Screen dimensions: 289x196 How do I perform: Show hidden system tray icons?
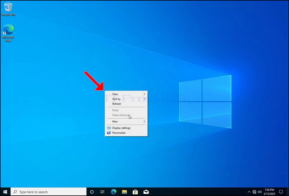coord(249,192)
